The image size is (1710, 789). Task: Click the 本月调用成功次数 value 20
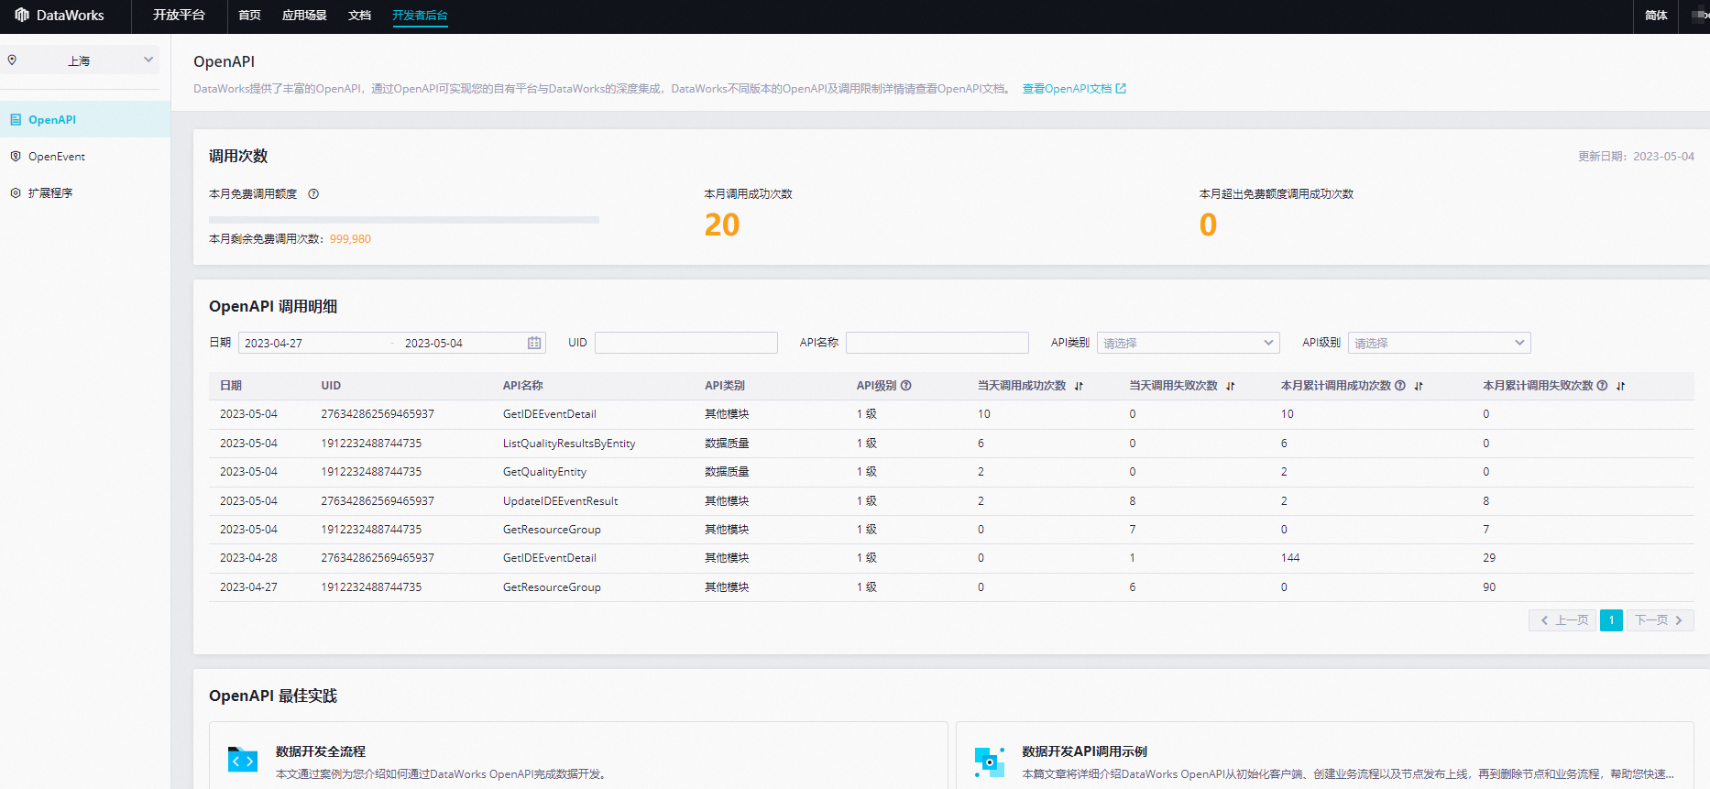point(722,225)
